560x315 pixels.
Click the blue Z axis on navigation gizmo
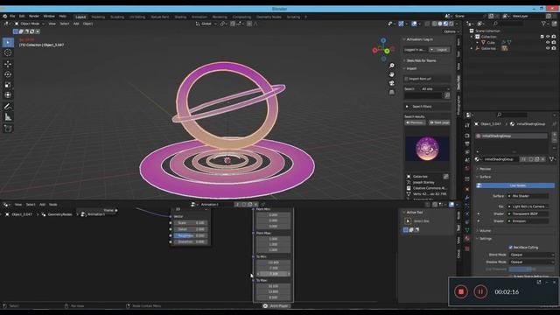click(383, 41)
